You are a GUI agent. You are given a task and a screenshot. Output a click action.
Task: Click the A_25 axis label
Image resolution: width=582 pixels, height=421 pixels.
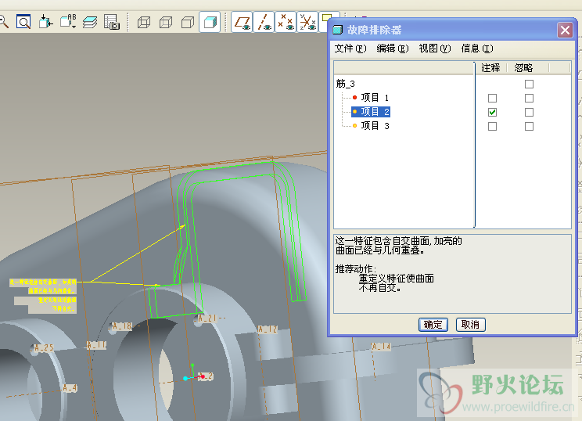pos(44,348)
